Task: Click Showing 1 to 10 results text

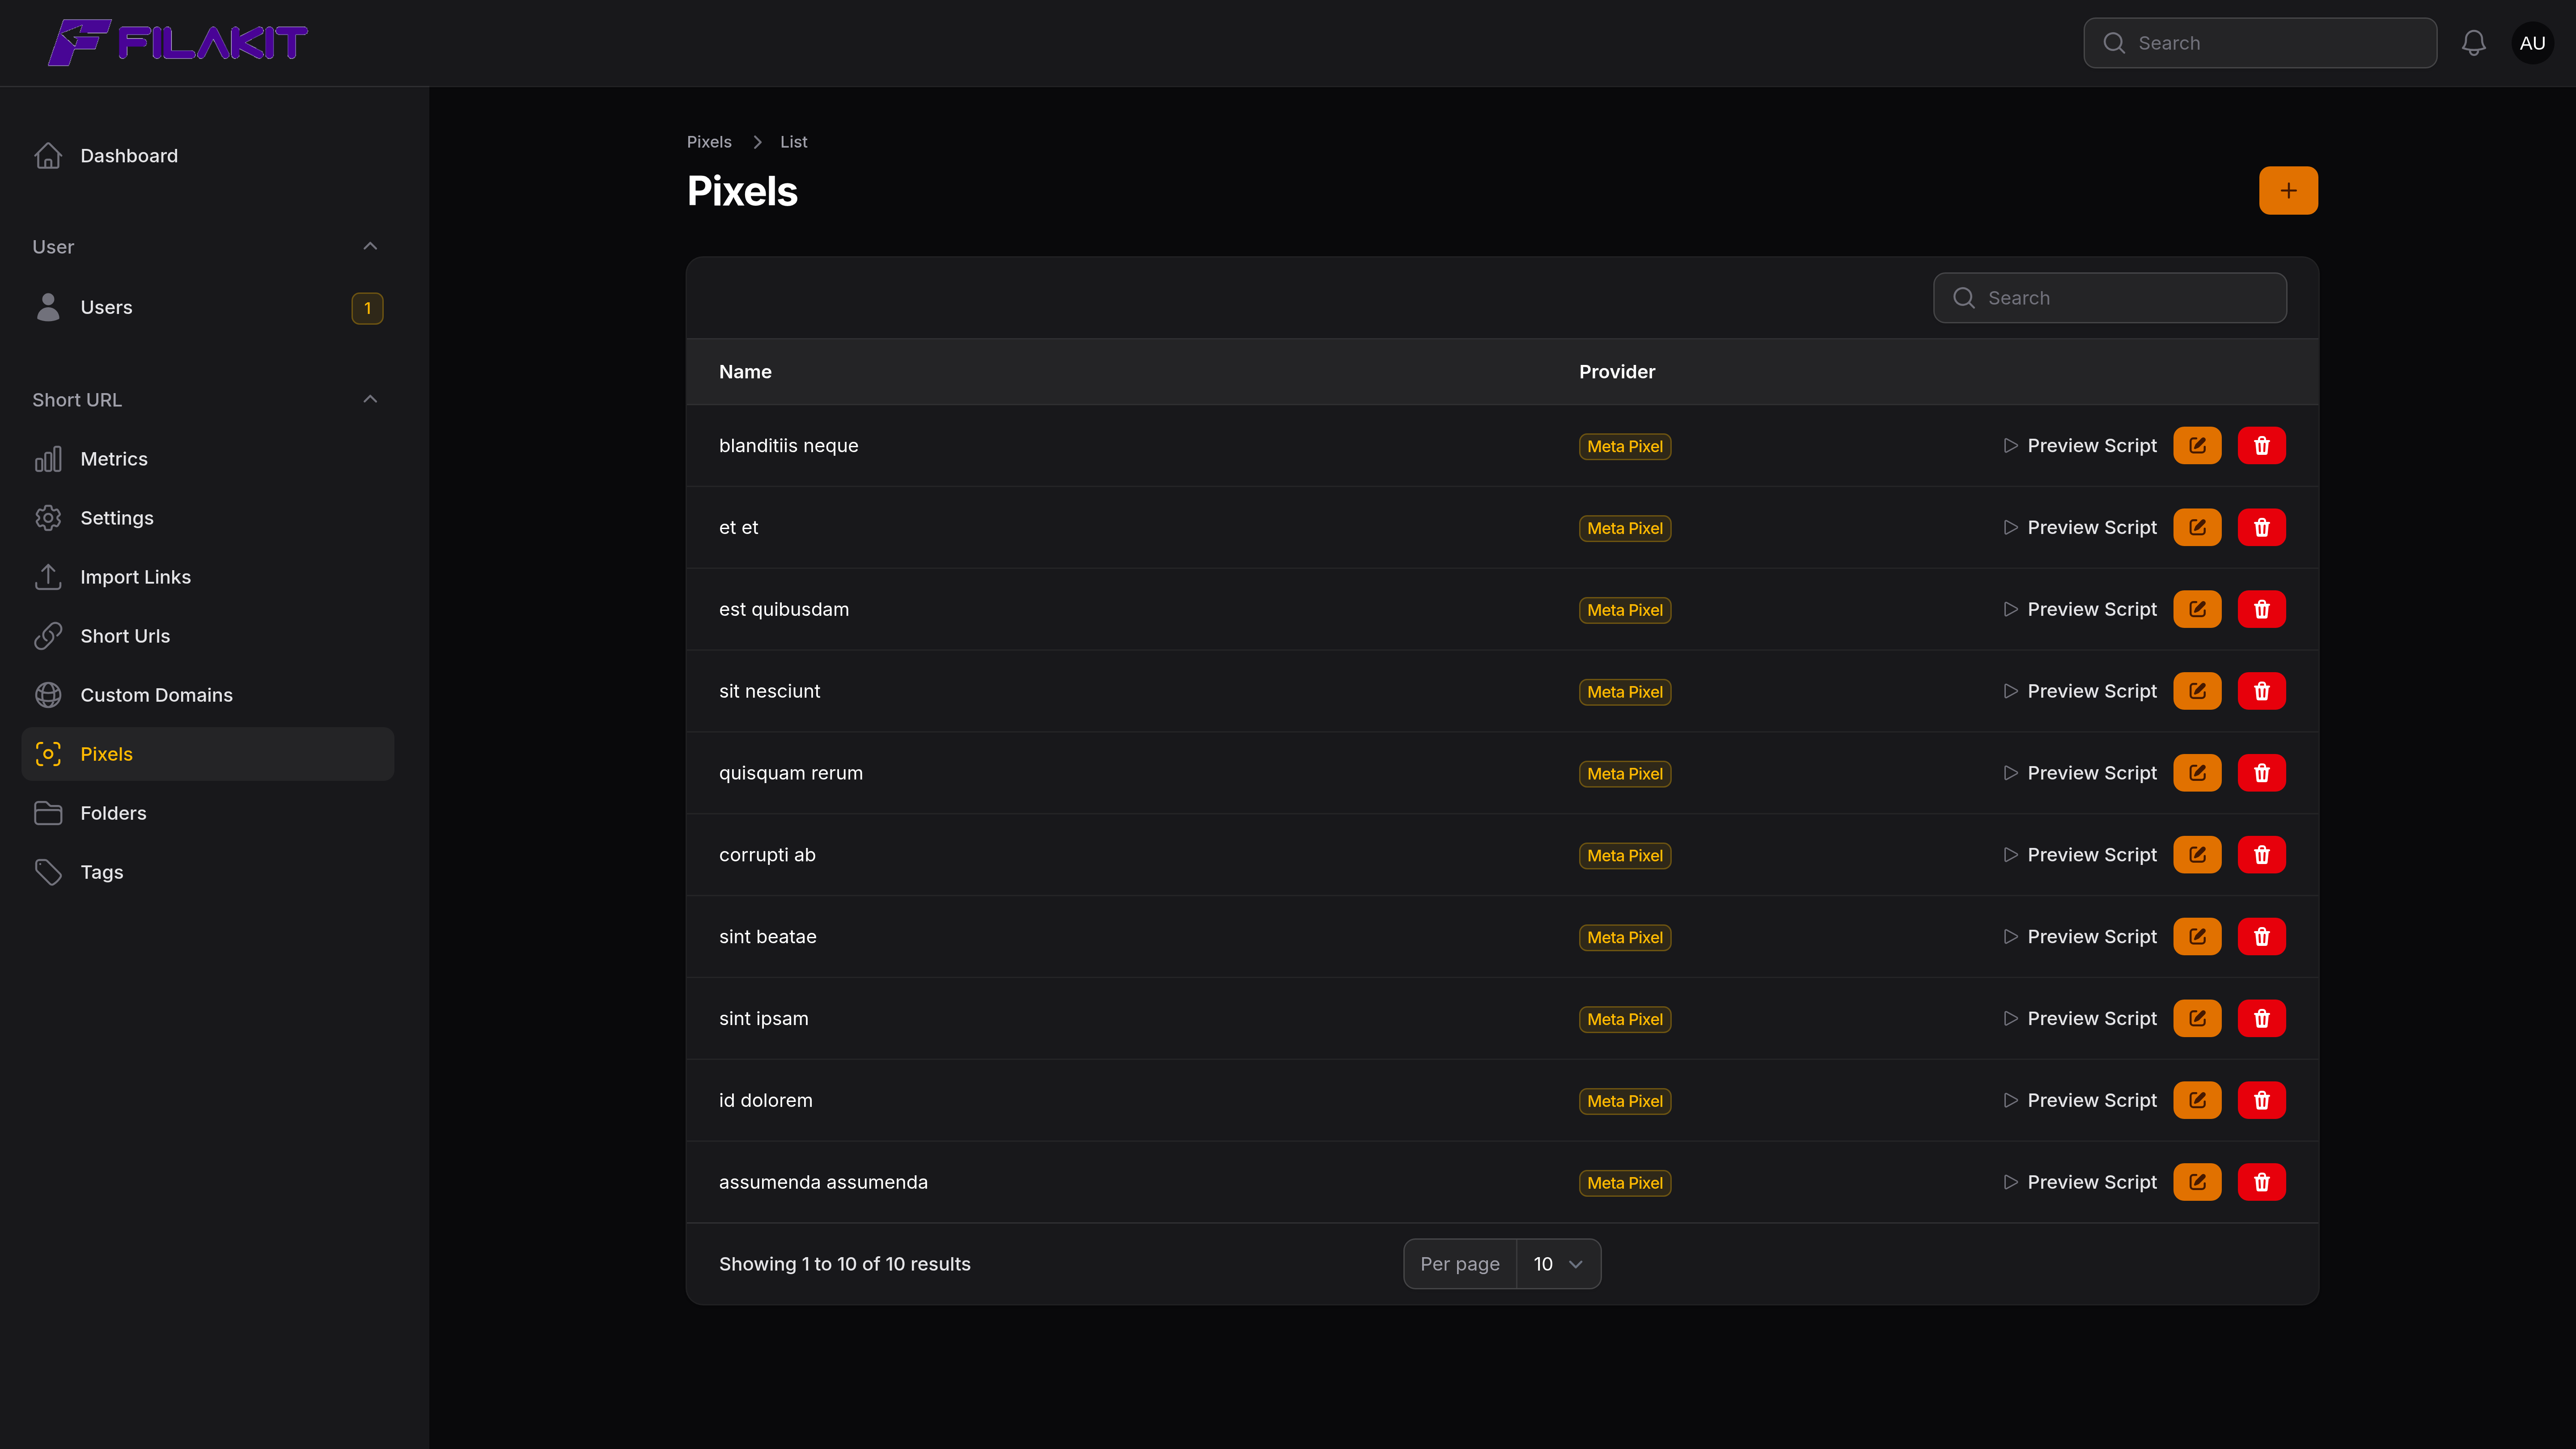Action: (845, 1264)
